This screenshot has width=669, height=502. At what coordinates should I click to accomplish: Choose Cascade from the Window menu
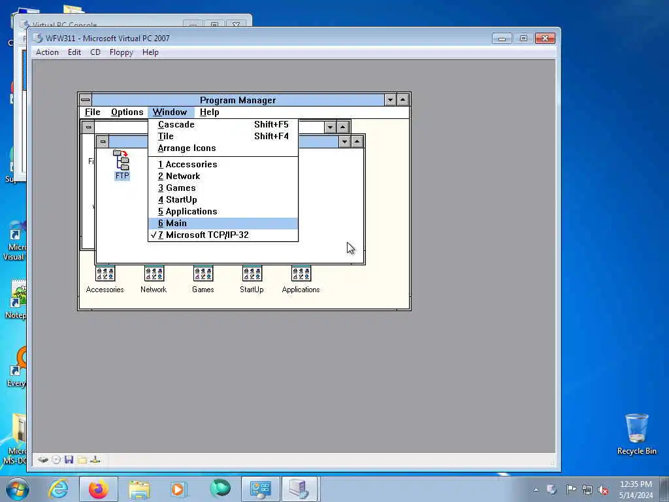(223, 124)
